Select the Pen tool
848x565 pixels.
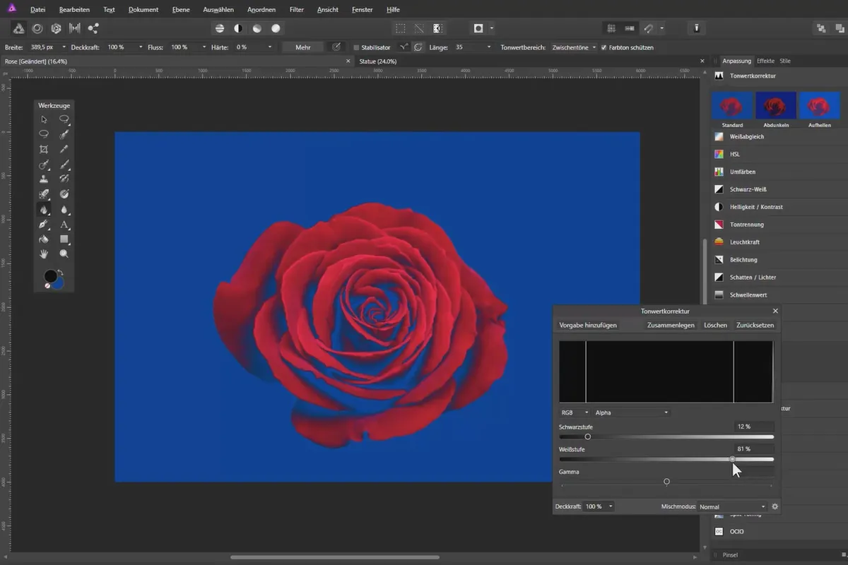[x=44, y=224]
